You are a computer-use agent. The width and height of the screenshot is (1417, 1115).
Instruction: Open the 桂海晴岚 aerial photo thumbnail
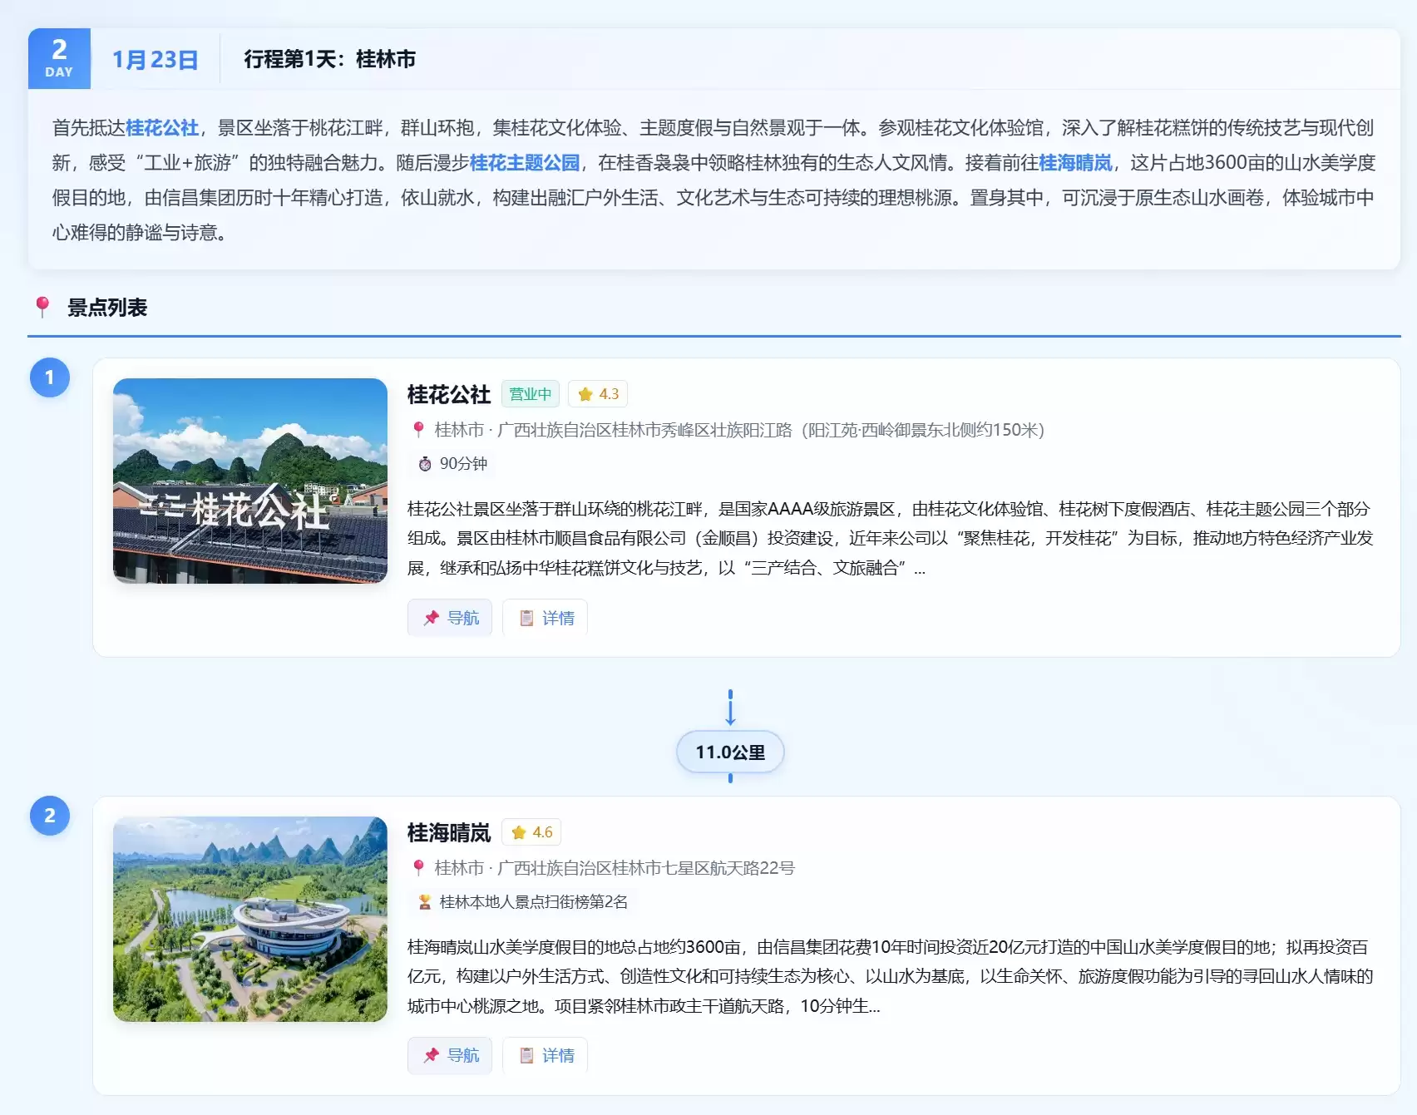point(250,919)
